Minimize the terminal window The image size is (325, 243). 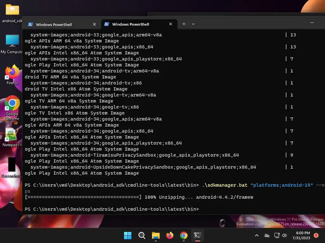[312, 22]
